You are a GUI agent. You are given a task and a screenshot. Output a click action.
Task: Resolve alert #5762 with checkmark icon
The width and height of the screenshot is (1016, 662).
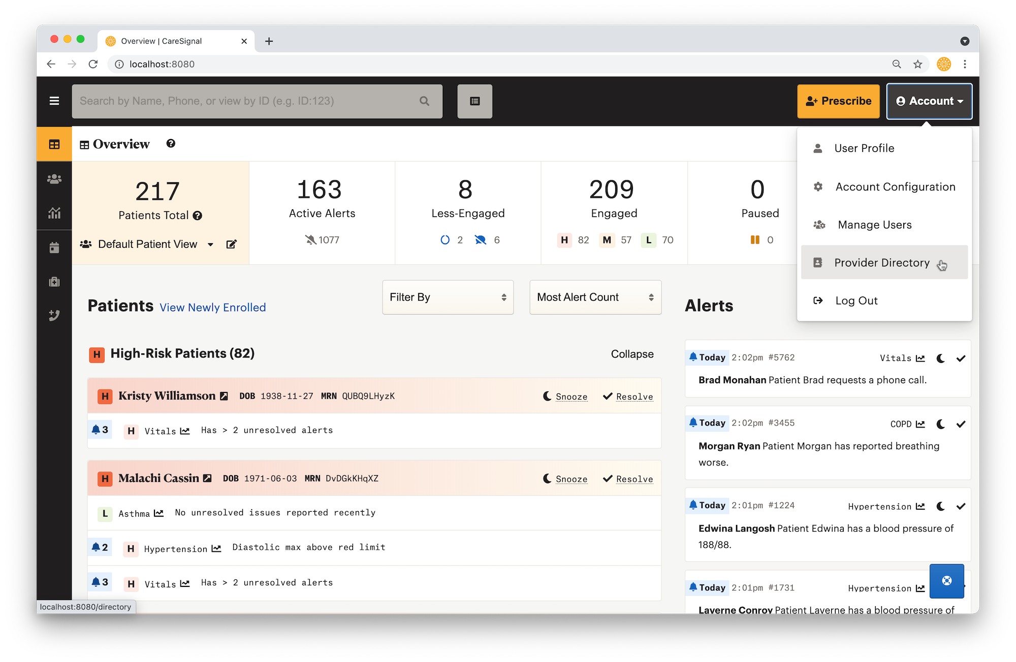coord(961,358)
